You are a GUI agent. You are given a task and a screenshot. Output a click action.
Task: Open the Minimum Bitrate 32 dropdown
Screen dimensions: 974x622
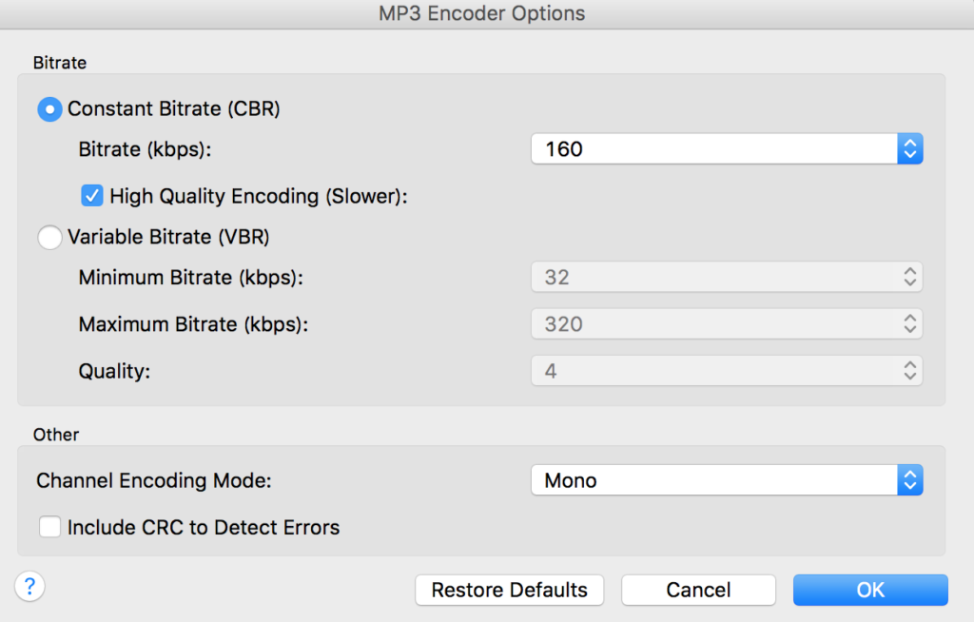click(x=727, y=277)
